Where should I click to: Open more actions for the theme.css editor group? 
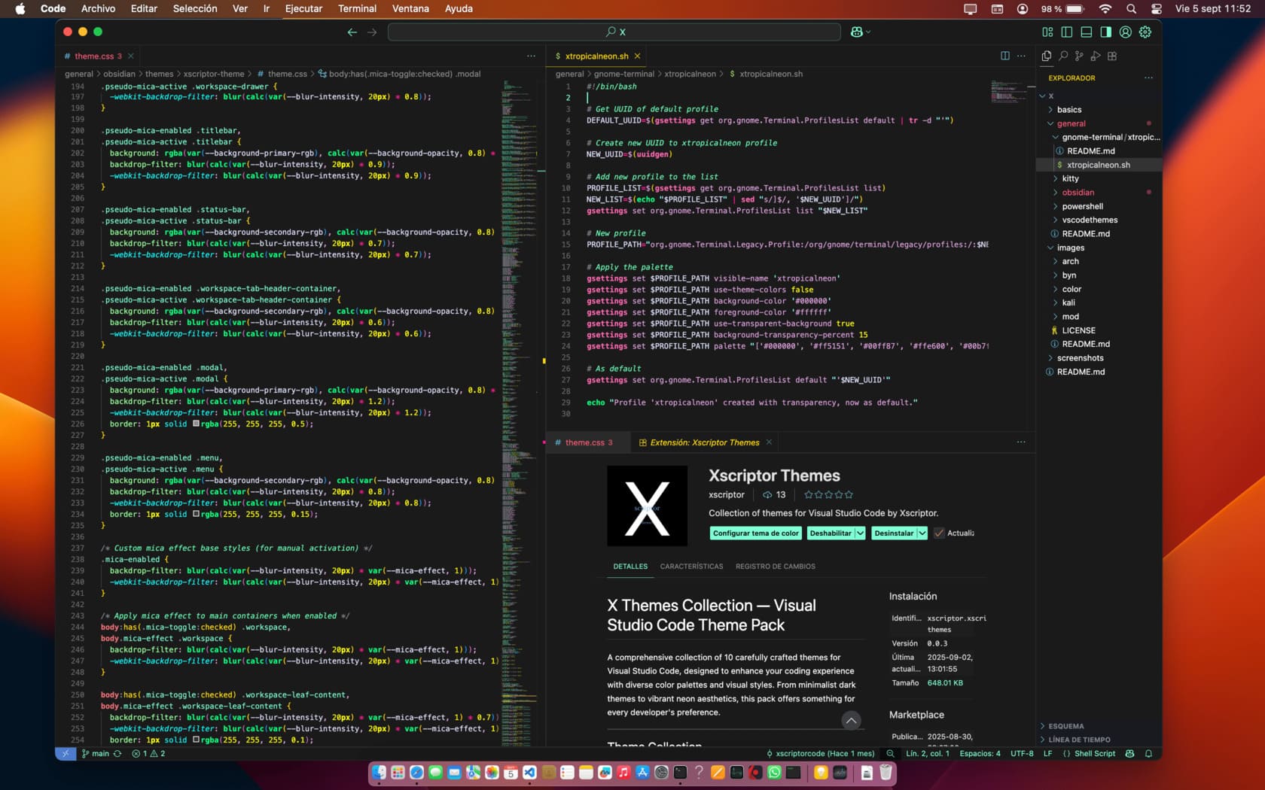point(531,56)
